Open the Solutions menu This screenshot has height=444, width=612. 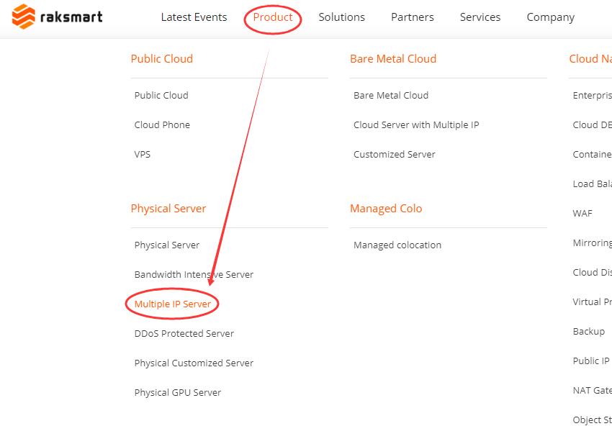[341, 17]
